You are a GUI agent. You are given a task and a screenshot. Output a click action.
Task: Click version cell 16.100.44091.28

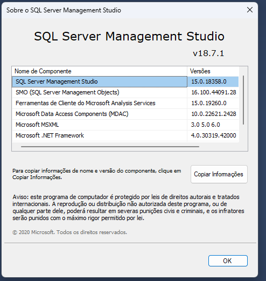214,92
